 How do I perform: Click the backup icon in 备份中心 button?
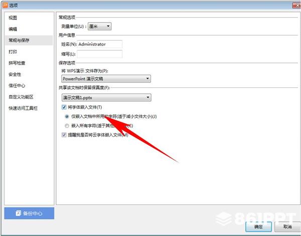point(18,213)
